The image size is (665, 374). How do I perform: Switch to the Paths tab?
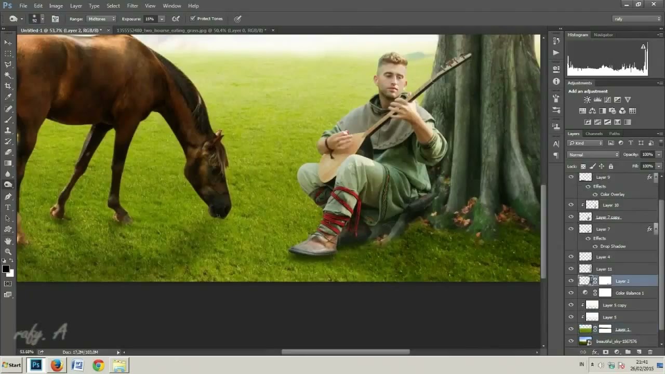[x=615, y=133]
